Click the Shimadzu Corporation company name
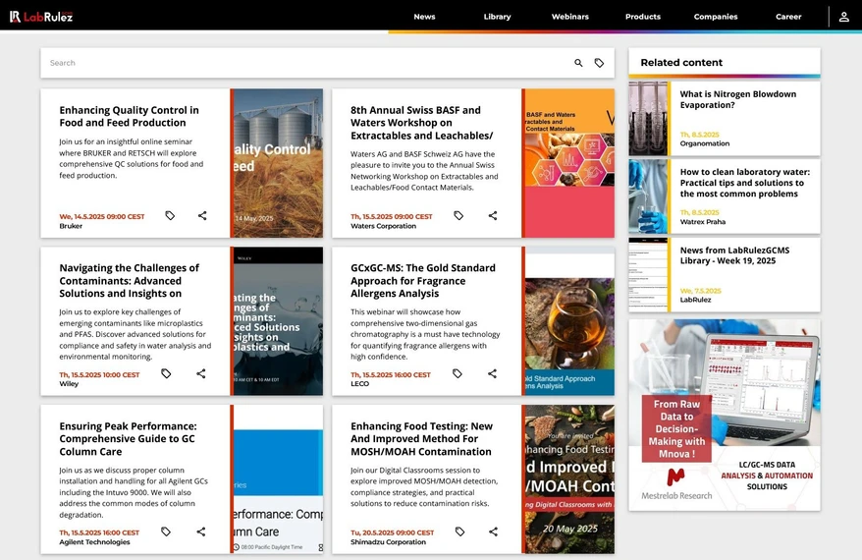Viewport: 862px width, 560px height. [x=388, y=542]
